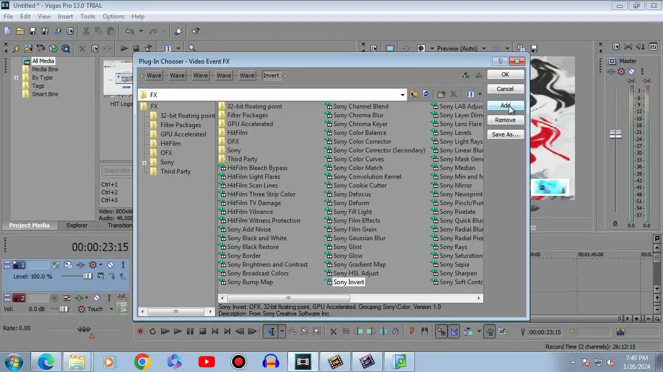The width and height of the screenshot is (663, 372).
Task: Switch to the Project Media tab
Action: [x=30, y=225]
